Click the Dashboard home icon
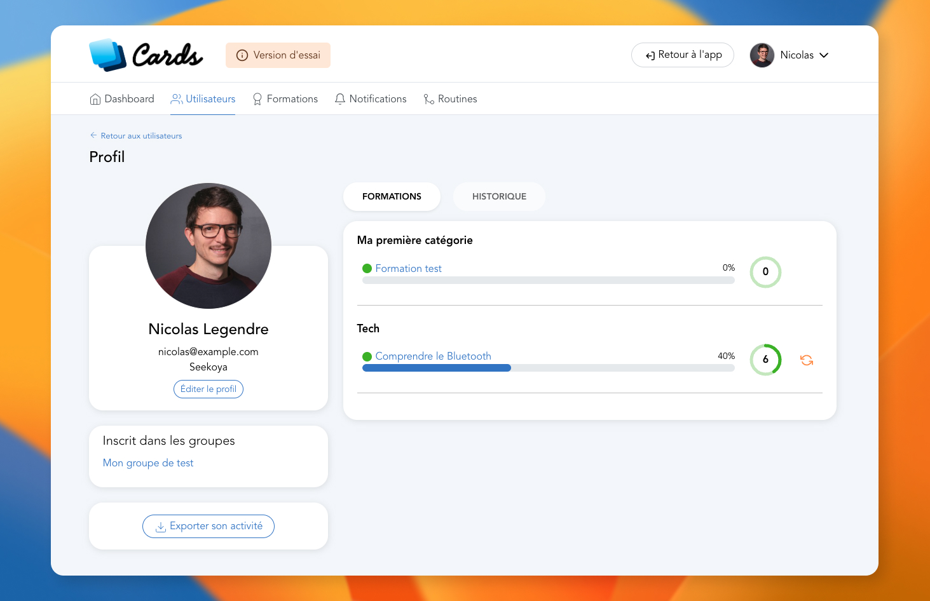The height and width of the screenshot is (601, 930). coord(95,99)
